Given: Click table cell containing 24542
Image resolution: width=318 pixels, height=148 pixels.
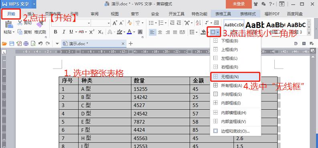Looking at the screenshot, I should 161,114.
